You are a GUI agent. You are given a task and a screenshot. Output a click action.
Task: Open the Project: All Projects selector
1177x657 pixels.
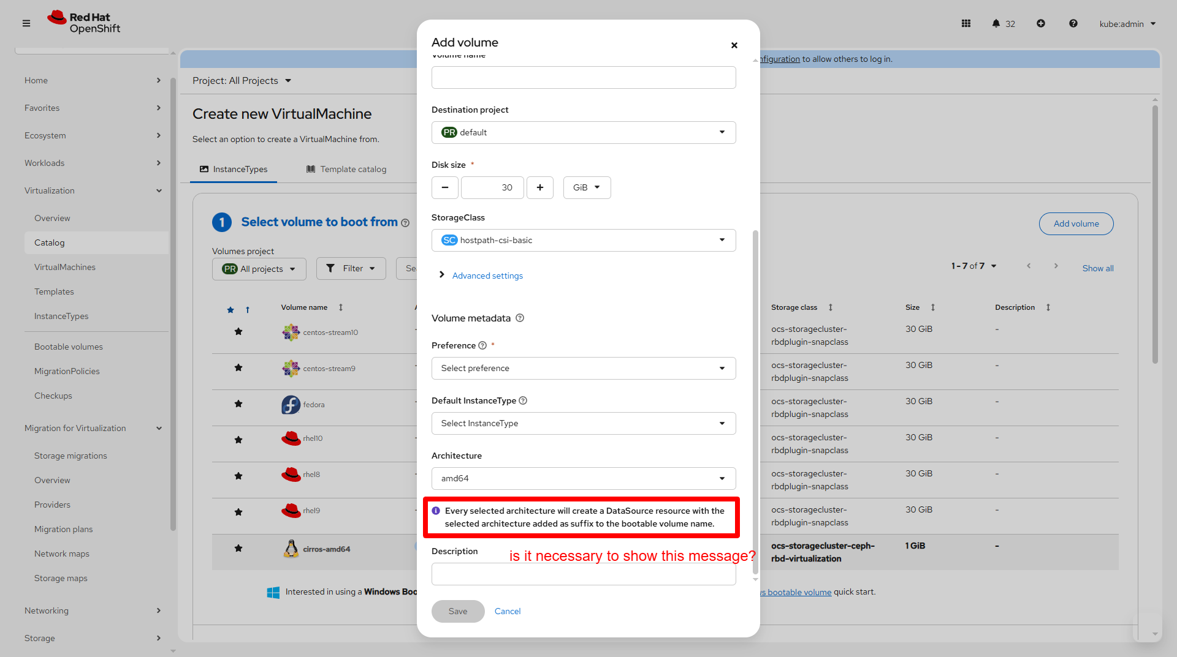point(242,81)
